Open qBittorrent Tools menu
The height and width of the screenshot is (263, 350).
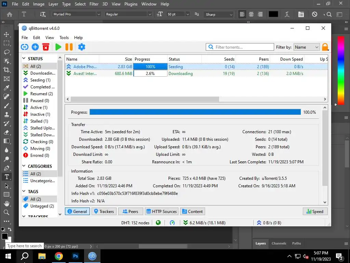[64, 38]
